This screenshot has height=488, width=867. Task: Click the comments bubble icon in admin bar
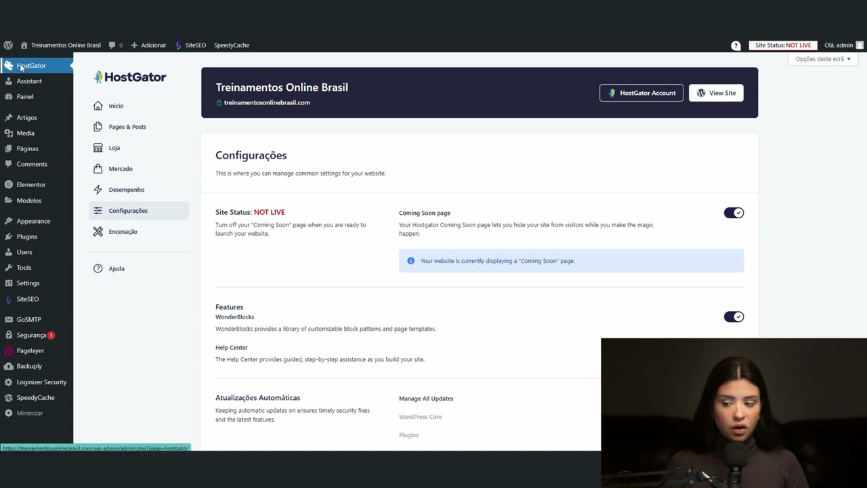112,45
